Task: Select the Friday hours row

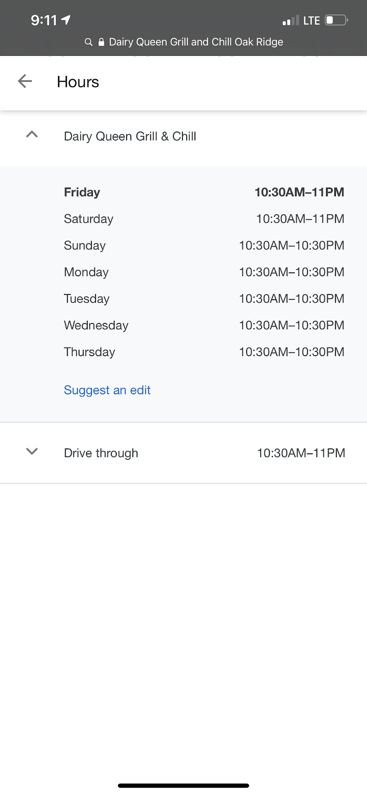Action: pos(204,192)
